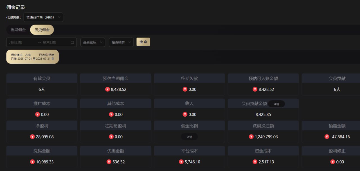Select the 历史佣金 tab
This screenshot has width=360, height=171.
(42, 30)
